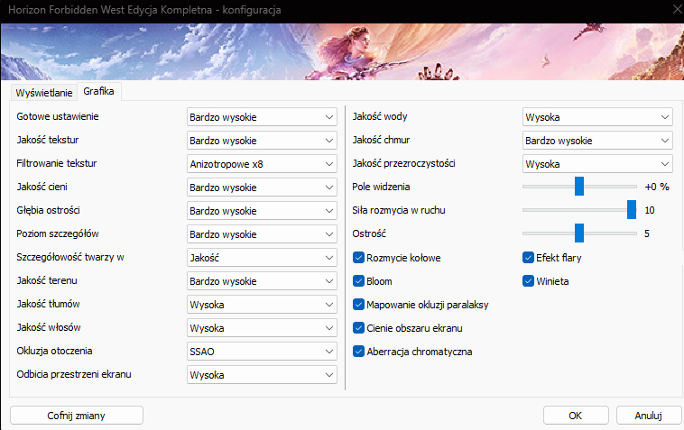The image size is (684, 430).
Task: Open the Jakość przezroczystości dropdown
Action: point(597,164)
